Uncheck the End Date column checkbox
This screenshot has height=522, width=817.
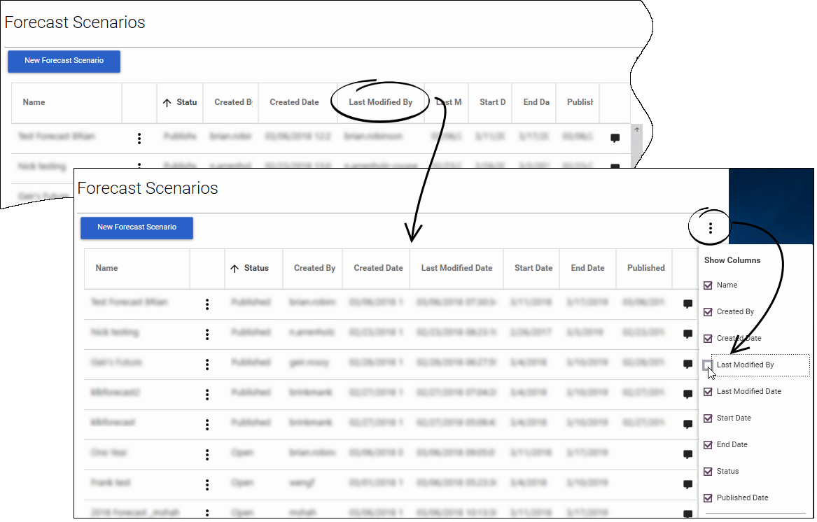click(708, 445)
